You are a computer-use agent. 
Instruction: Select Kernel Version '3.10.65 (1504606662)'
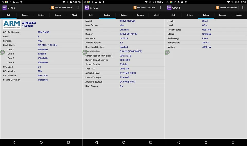(x=131, y=51)
